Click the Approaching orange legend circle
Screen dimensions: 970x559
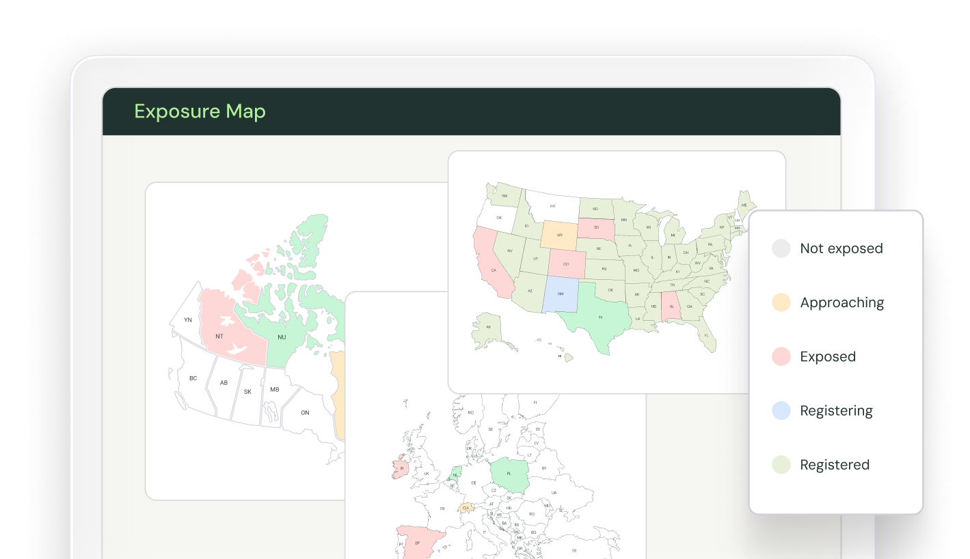pyautogui.click(x=781, y=302)
